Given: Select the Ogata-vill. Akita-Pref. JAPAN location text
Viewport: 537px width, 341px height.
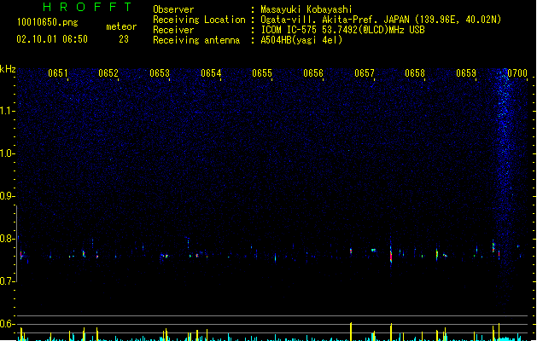Looking at the screenshot, I should (381, 20).
